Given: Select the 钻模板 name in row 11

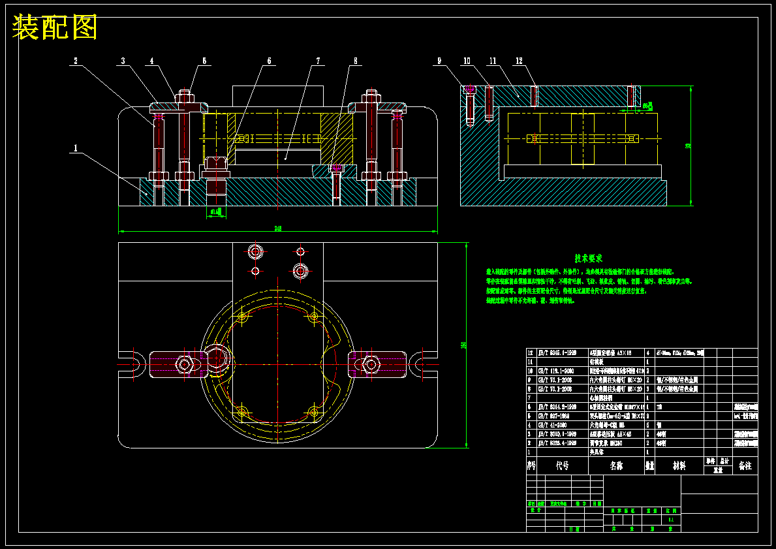Looking at the screenshot, I should 598,362.
